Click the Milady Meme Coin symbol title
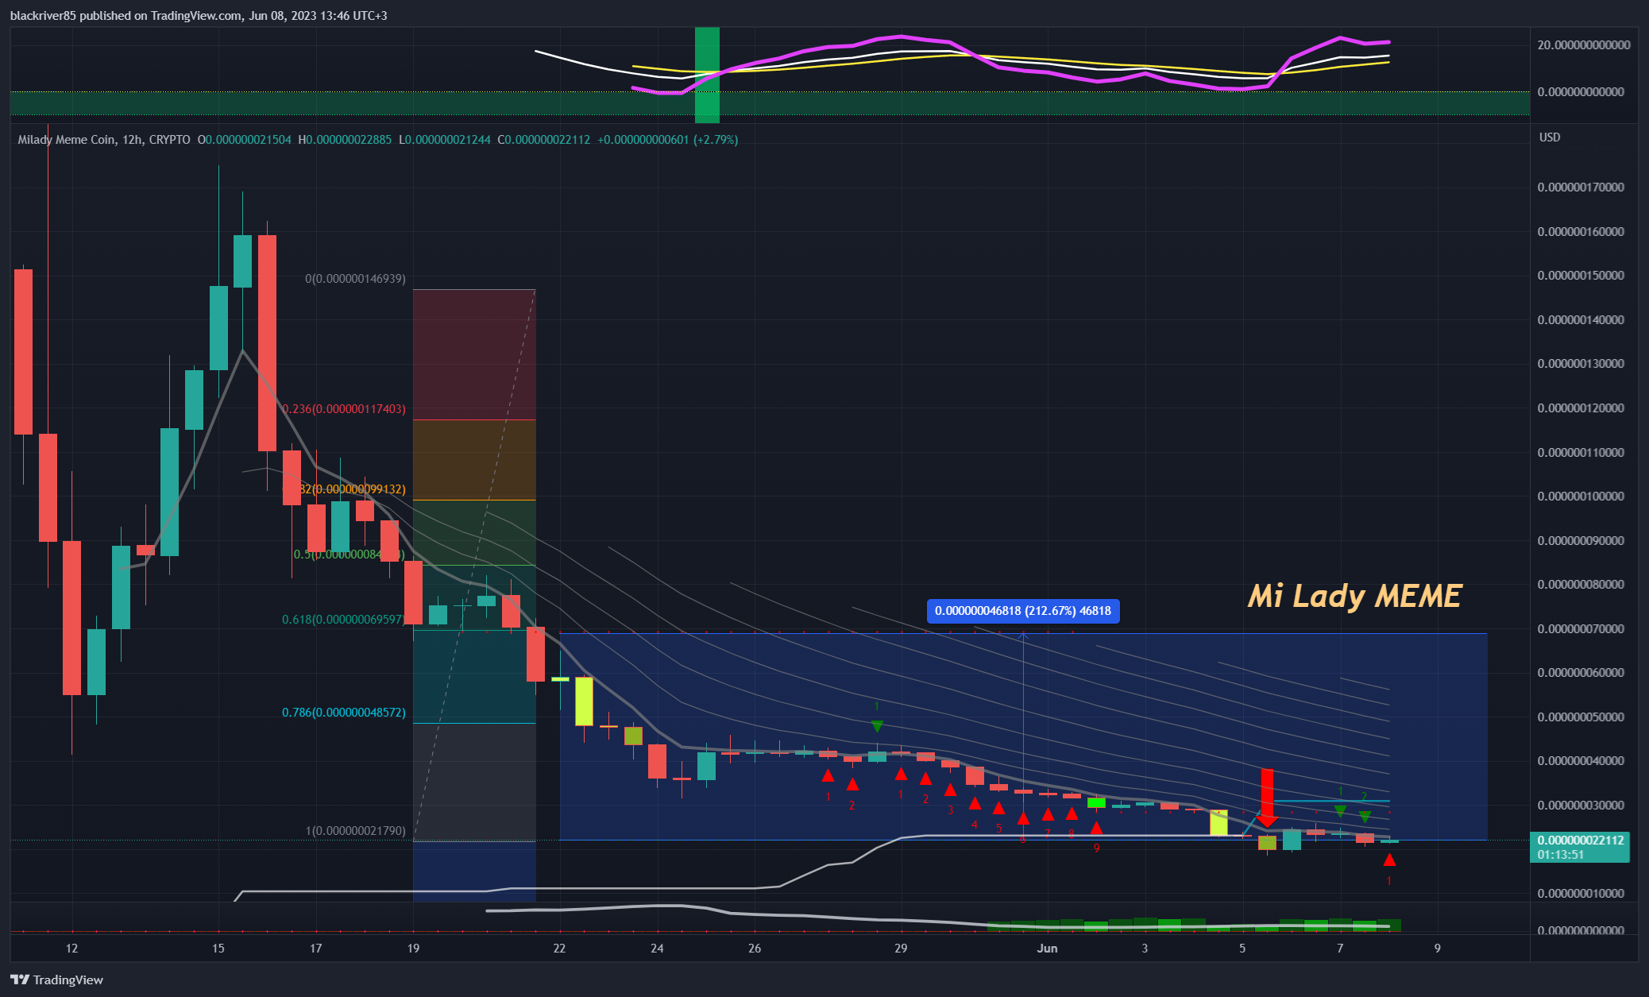Screen dimensions: 1649x997 (67, 140)
